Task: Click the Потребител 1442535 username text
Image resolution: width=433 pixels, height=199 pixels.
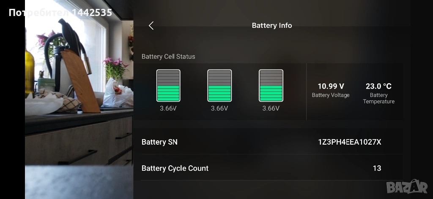Action: coord(60,13)
